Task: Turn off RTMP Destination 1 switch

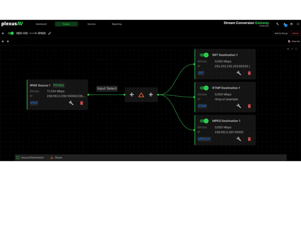Action: point(204,88)
